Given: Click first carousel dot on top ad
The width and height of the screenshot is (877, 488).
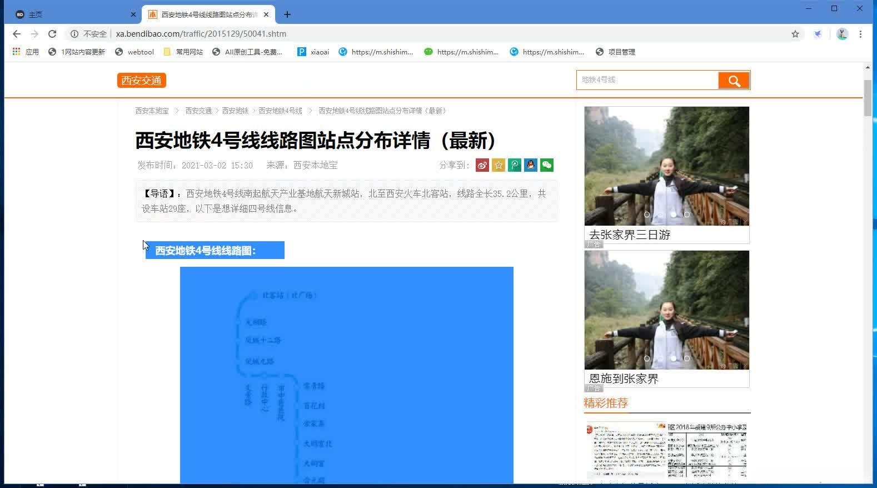Looking at the screenshot, I should pos(647,215).
